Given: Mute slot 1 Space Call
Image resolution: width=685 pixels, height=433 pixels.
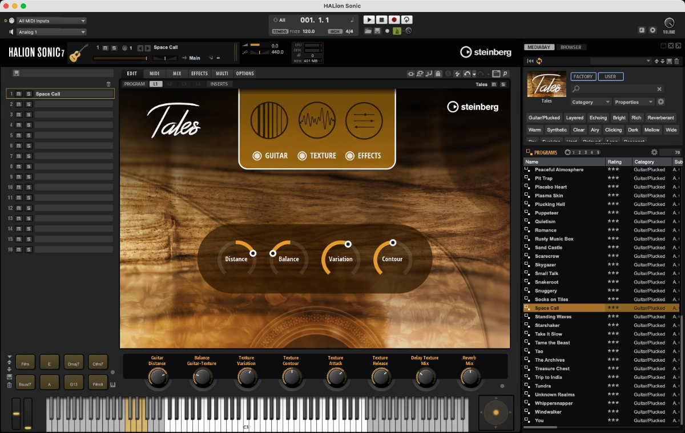Looking at the screenshot, I should point(19,94).
